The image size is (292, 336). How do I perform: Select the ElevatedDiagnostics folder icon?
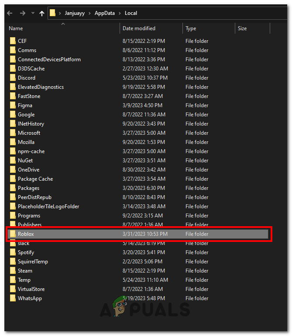pyautogui.click(x=13, y=87)
